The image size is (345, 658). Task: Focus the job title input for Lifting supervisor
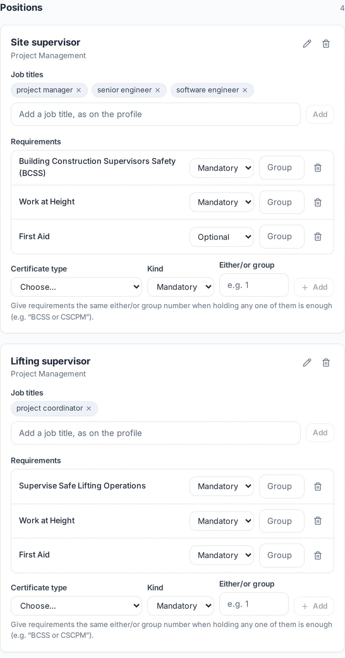pos(156,433)
